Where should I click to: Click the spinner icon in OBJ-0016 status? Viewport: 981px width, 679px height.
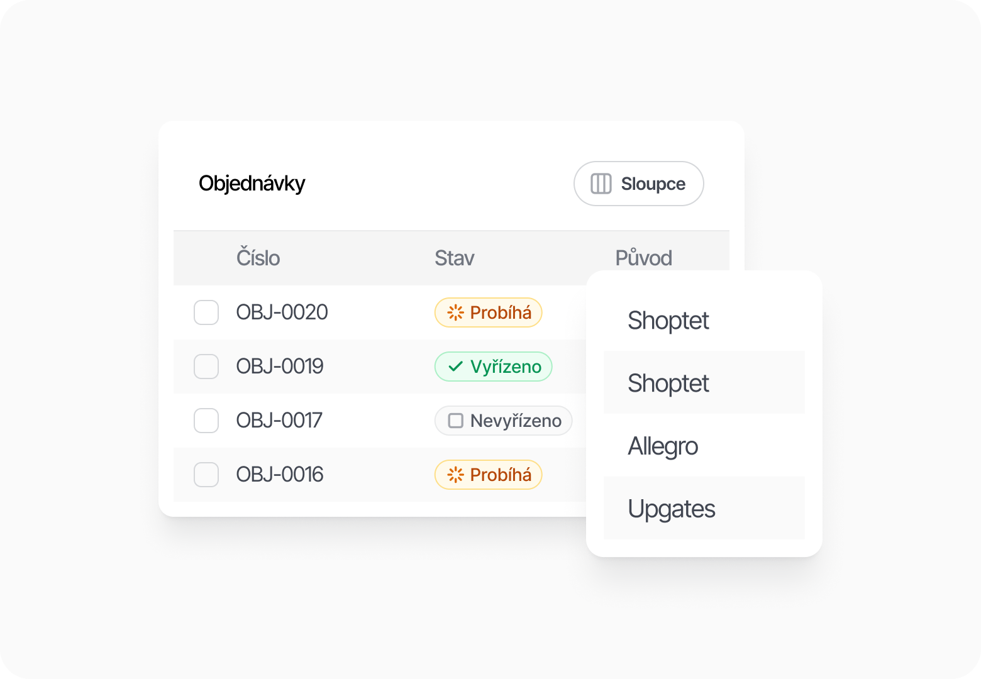(455, 475)
